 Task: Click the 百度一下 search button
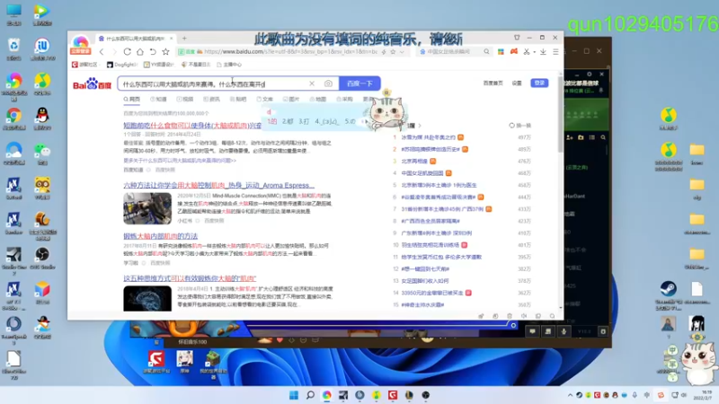pyautogui.click(x=359, y=83)
